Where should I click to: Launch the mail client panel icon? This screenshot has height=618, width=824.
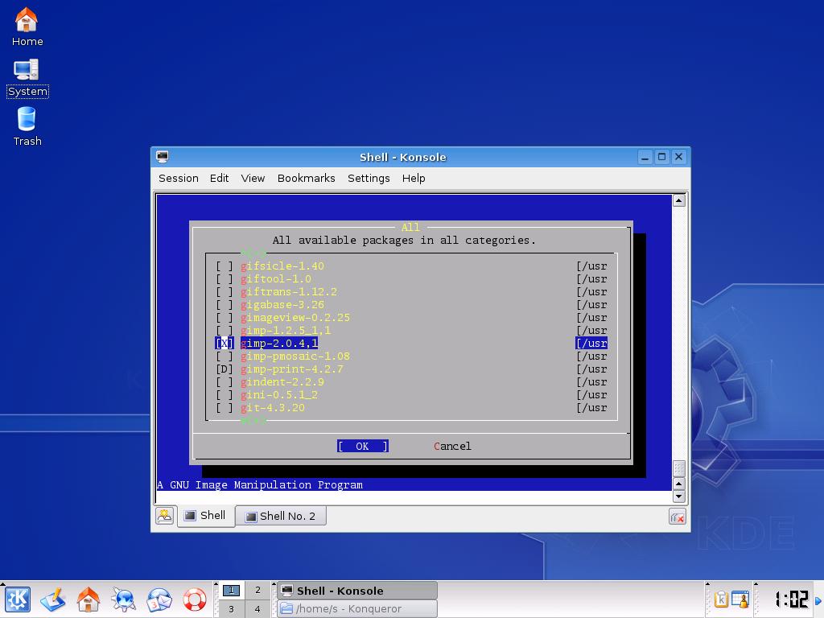[159, 599]
